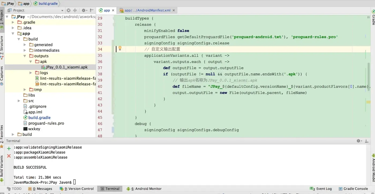This screenshot has height=194, width=375.
Task: Open the Android Model side tab
Action: pyautogui.click(x=373, y=168)
